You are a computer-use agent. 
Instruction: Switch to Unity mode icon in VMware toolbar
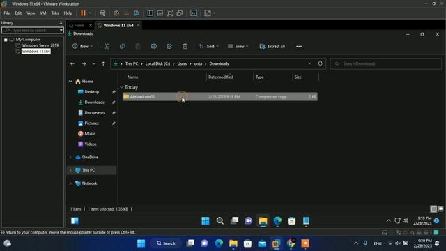[180, 13]
